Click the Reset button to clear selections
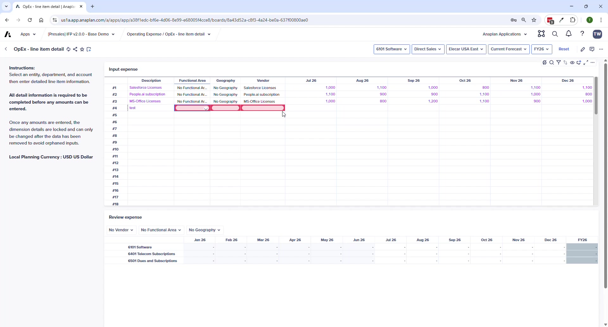 point(564,49)
